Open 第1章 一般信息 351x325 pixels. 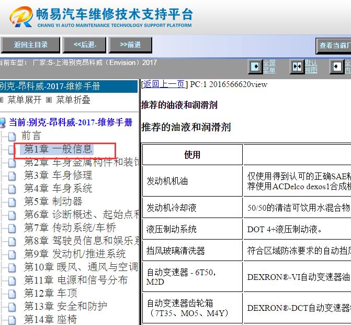[x=58, y=149]
